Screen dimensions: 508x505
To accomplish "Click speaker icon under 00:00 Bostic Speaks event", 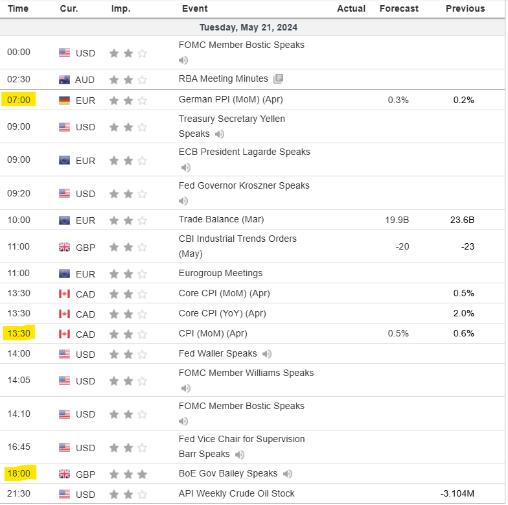I will point(183,60).
